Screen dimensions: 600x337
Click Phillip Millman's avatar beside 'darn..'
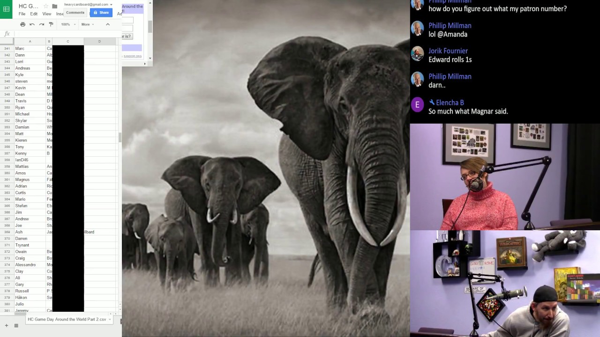417,79
